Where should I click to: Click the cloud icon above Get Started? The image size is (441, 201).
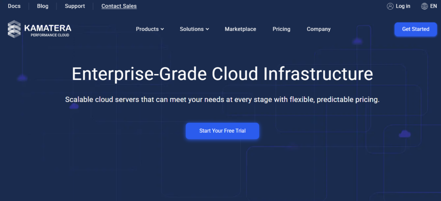tap(357, 41)
